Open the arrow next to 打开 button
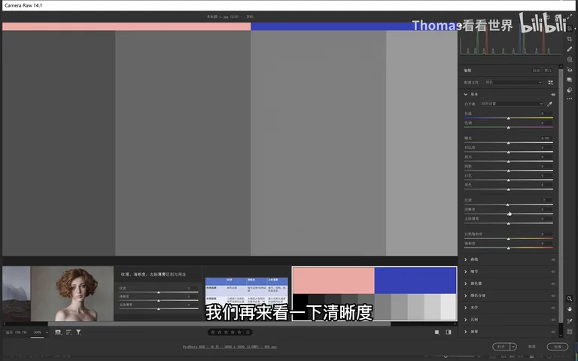Viewport: 578px width, 361px height. tap(513, 347)
